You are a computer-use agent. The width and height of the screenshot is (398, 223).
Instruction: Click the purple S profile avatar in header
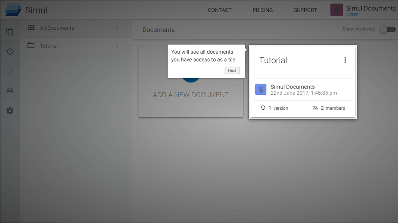pos(336,10)
